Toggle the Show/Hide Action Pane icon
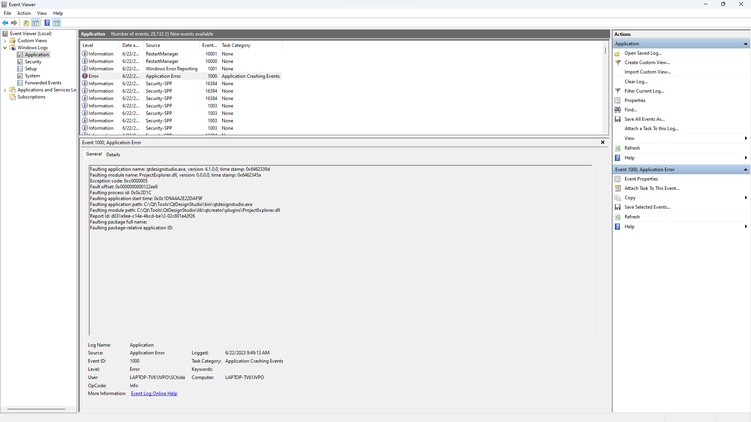Viewport: 751px width, 422px height. coord(57,23)
